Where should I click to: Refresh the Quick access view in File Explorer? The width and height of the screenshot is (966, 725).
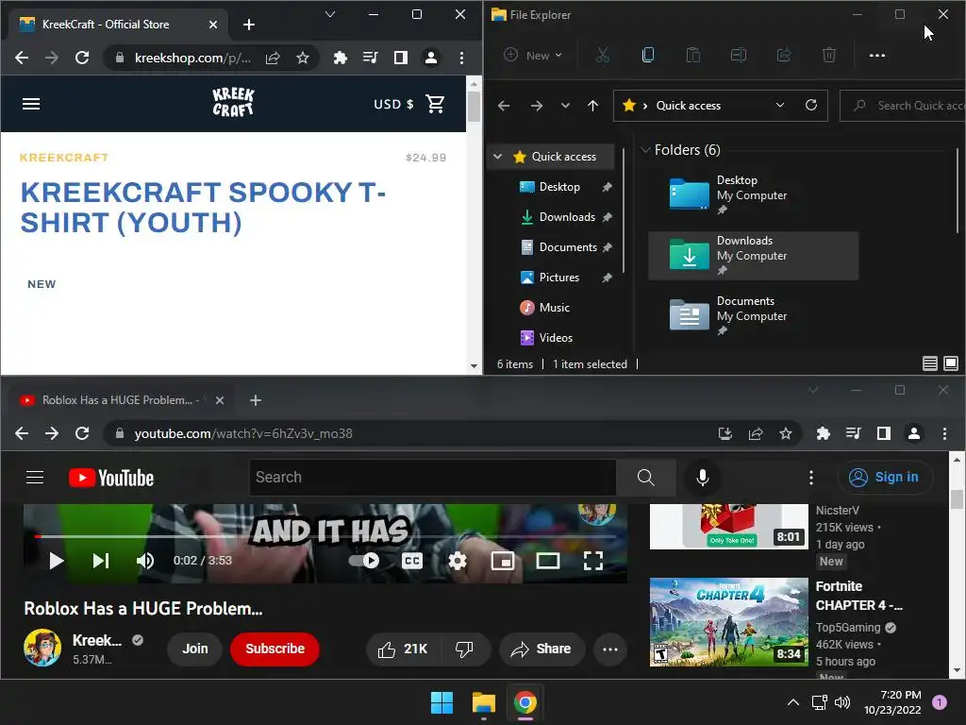pos(811,106)
